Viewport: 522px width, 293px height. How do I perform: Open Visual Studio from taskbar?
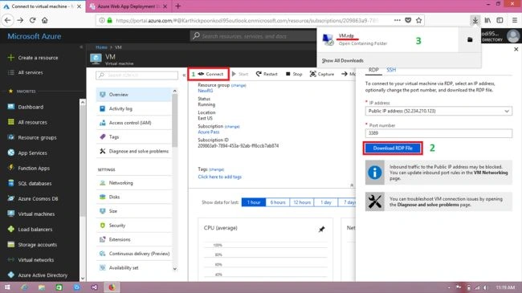[x=94, y=287]
